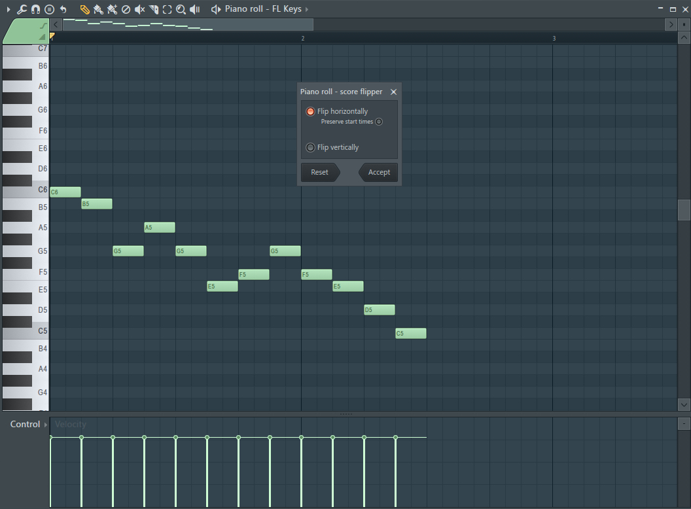The width and height of the screenshot is (691, 509).
Task: Select the Mute tool
Action: pos(139,9)
